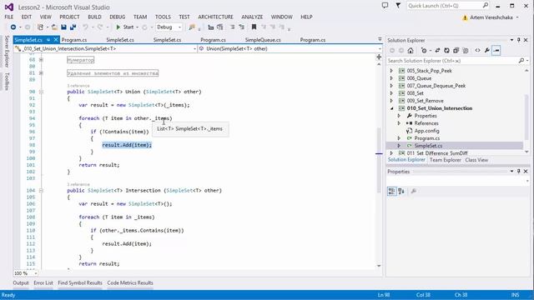Expand the 008_Set project node
The width and height of the screenshot is (534, 300).
(391, 93)
